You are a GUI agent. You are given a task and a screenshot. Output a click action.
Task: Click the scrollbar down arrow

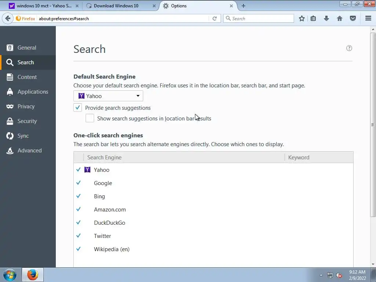[373, 264]
